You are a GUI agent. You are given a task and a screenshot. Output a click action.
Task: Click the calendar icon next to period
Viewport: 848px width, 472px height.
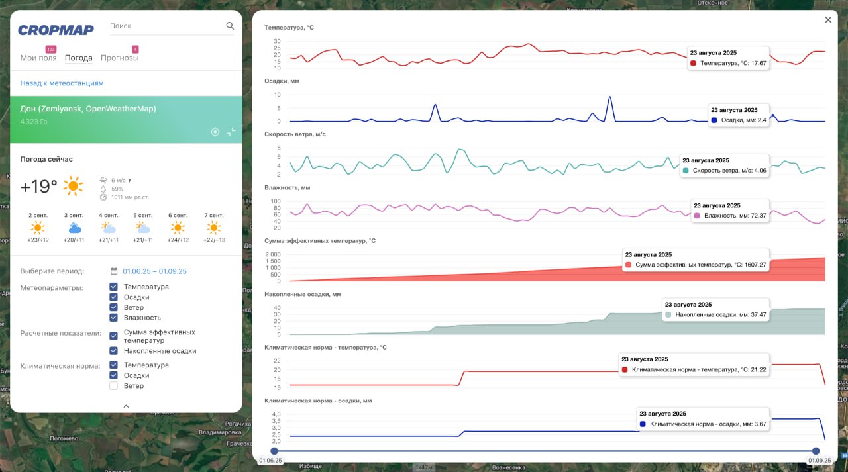click(x=114, y=271)
